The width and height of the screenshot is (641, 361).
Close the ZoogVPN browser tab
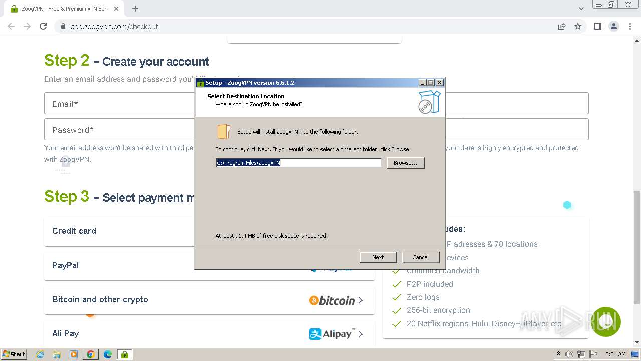[116, 9]
